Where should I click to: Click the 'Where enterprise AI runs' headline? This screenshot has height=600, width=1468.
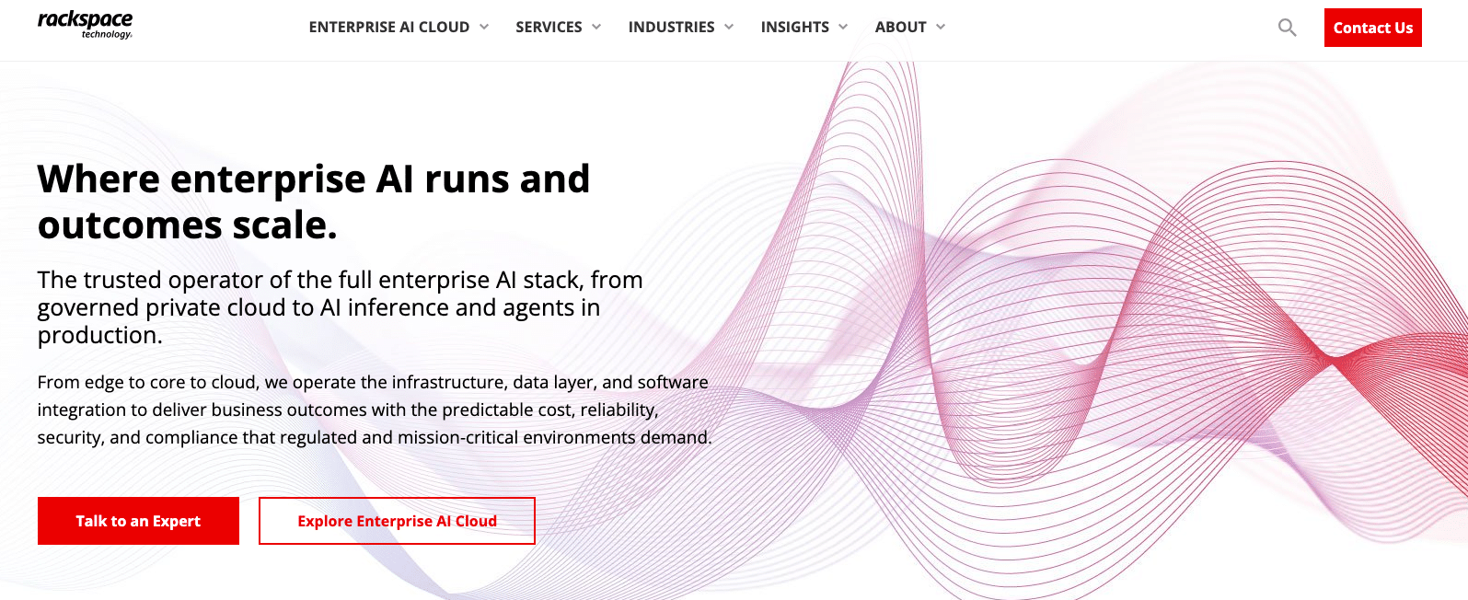click(x=314, y=202)
